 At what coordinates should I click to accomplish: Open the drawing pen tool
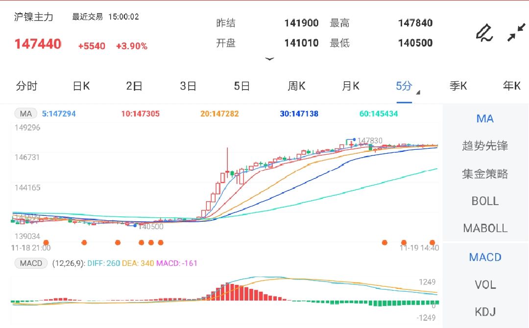(x=484, y=33)
